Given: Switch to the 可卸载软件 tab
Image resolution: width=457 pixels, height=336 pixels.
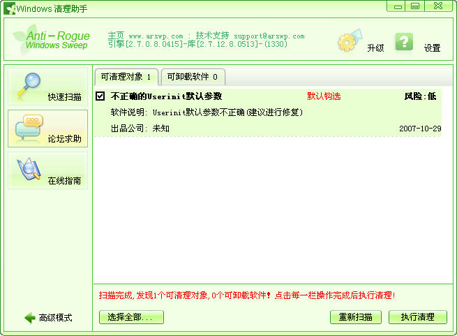Looking at the screenshot, I should tap(193, 77).
